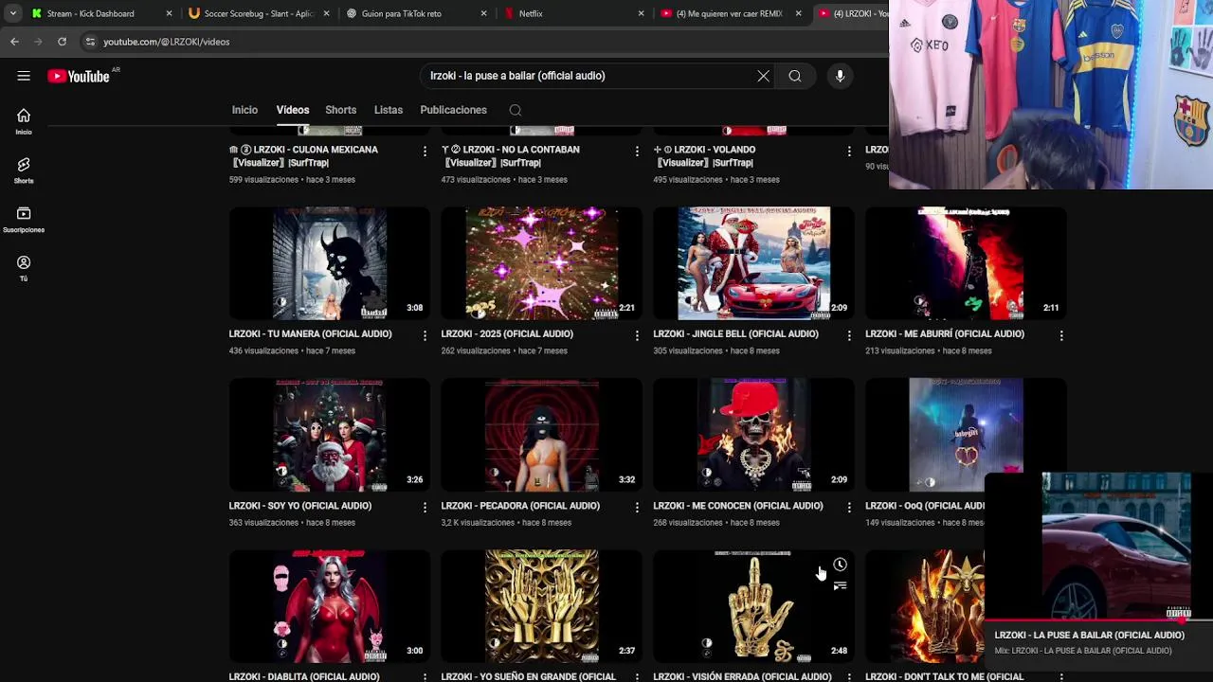
Task: Go back with browser back arrow
Action: coord(14,42)
